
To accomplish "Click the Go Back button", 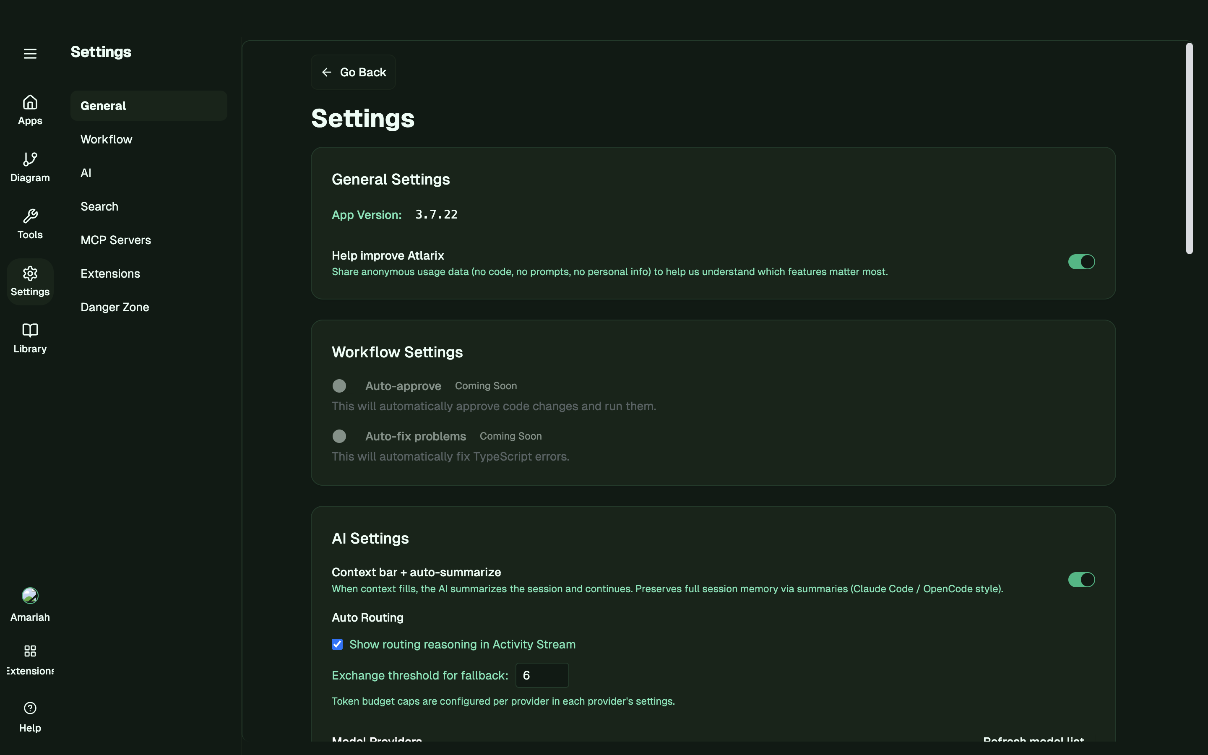I will [x=353, y=72].
